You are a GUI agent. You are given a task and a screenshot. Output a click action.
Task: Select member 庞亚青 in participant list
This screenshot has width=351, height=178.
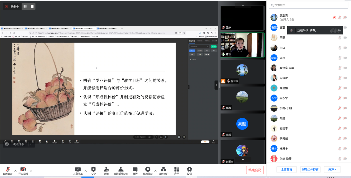click(309, 17)
